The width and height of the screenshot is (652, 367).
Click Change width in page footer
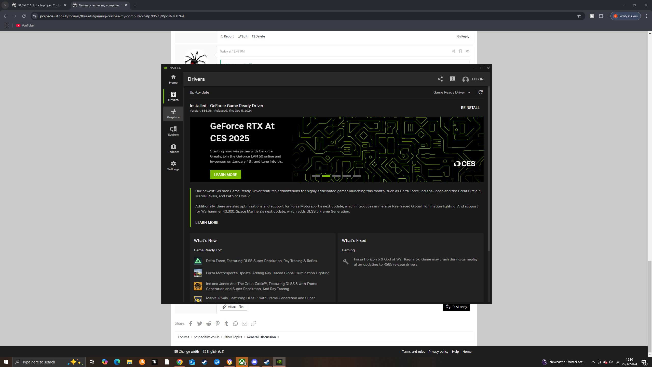point(187,351)
